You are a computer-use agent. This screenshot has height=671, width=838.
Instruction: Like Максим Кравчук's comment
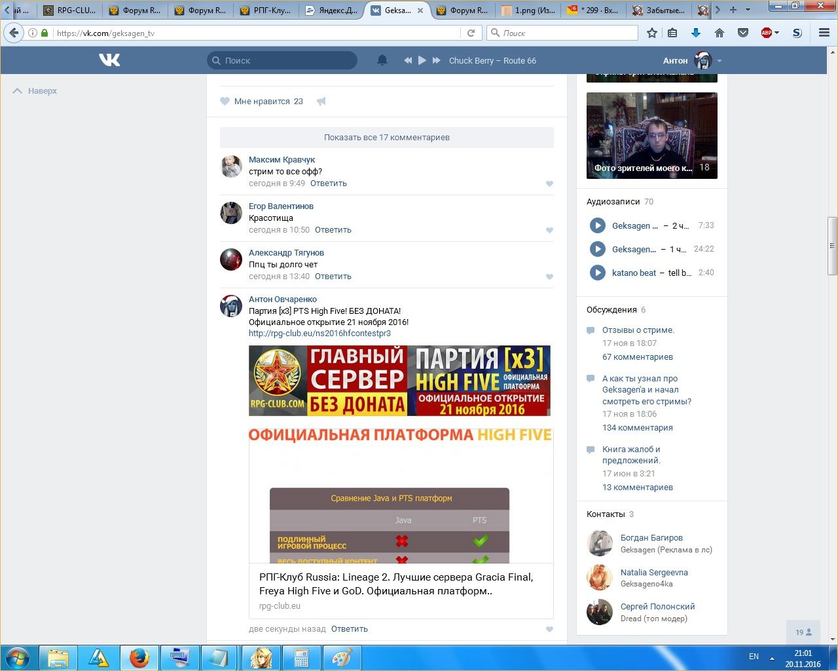coord(549,184)
